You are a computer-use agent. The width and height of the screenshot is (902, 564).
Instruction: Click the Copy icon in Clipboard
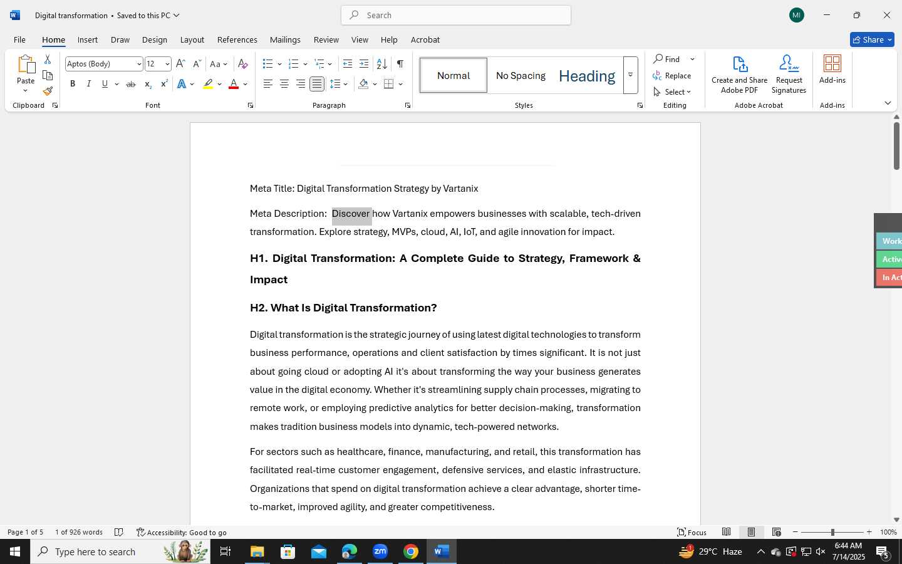click(x=48, y=75)
